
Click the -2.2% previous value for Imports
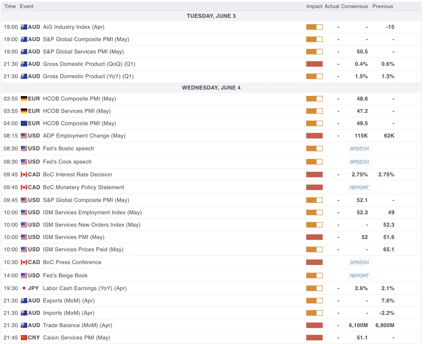click(387, 313)
